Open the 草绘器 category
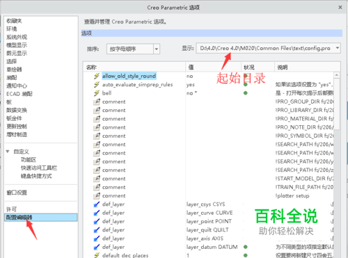Viewport: 348px width, 258px height. [x=14, y=70]
